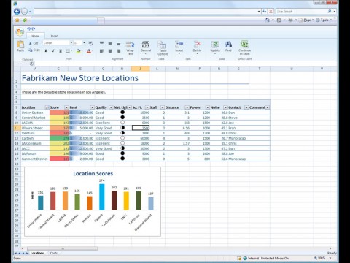
Task: Click the center align icon
Action: (110, 51)
